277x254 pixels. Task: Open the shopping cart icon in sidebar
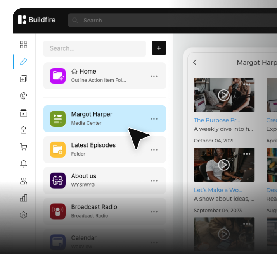(x=24, y=147)
